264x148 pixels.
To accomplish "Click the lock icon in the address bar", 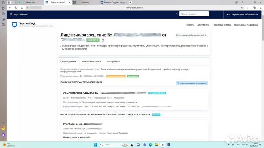I will 27,8.
